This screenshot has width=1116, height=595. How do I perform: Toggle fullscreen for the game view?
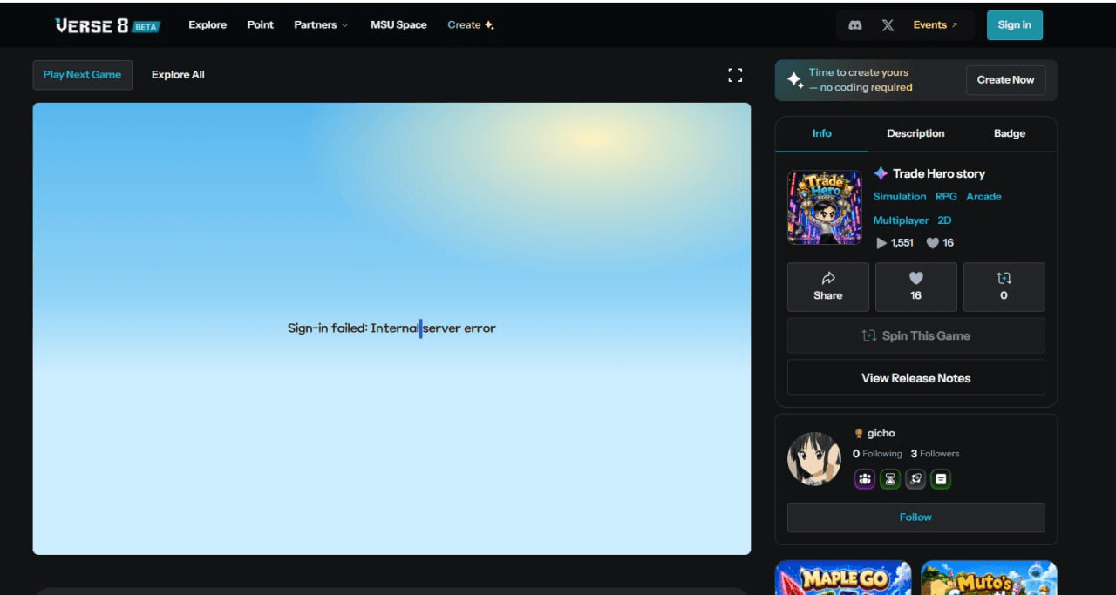735,75
